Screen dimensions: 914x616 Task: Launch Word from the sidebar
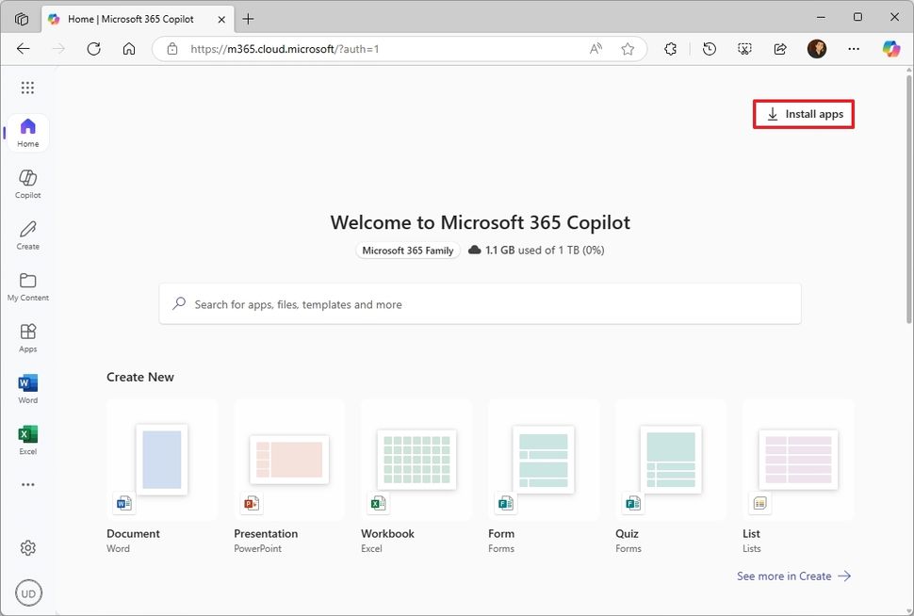click(28, 387)
